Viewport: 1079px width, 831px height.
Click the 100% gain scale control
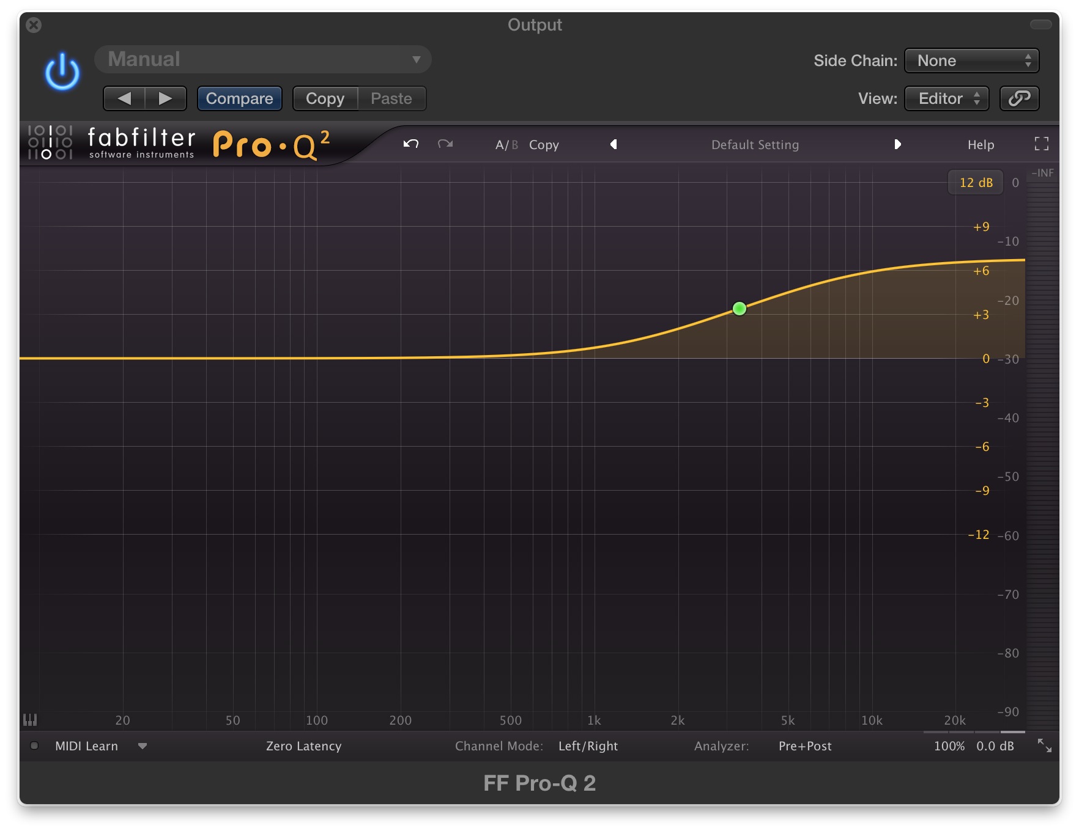point(949,746)
